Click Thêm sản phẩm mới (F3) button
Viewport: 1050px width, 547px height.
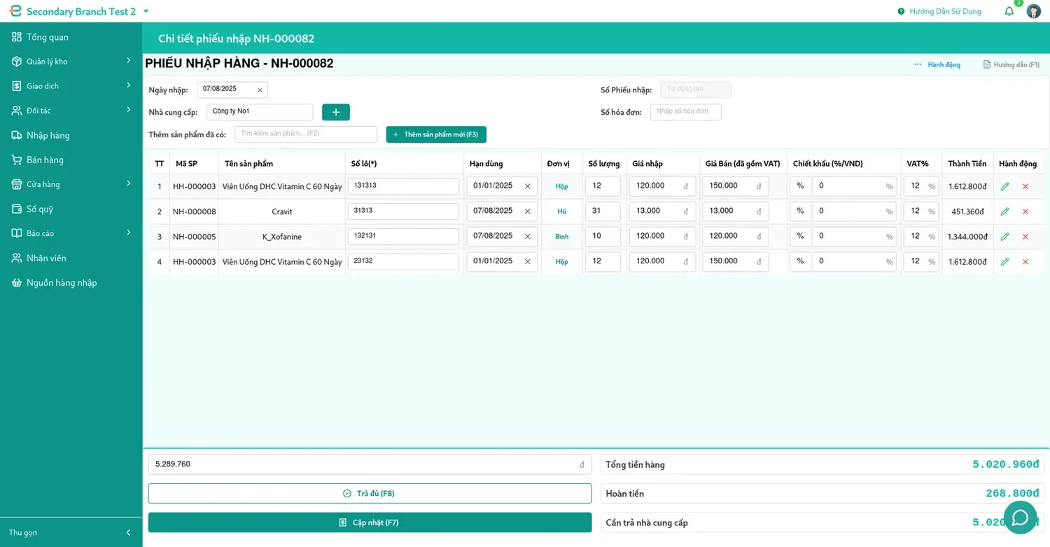pos(436,134)
